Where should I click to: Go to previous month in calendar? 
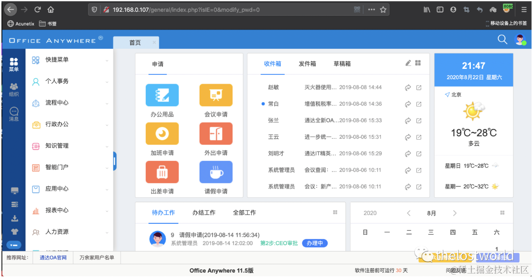pos(408,213)
